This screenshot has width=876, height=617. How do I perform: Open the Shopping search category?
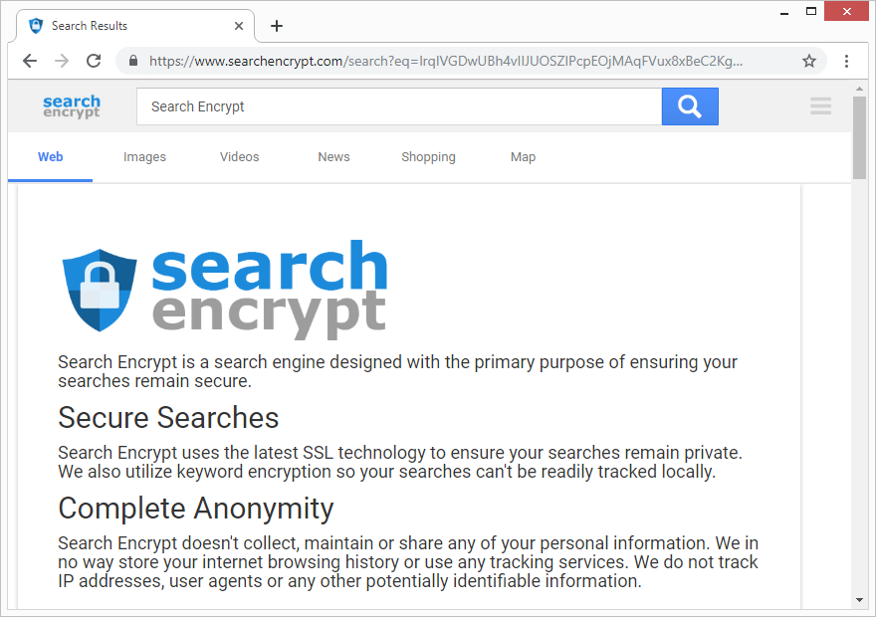tap(428, 156)
